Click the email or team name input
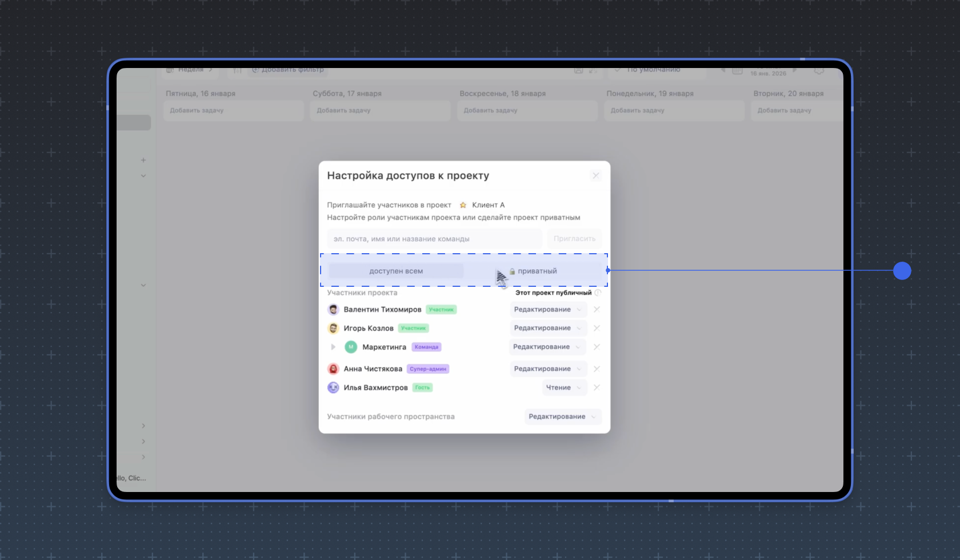960x560 pixels. 434,239
